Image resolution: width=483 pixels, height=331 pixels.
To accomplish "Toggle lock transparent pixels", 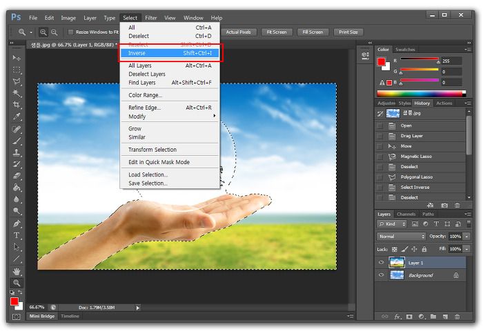I will [394, 249].
